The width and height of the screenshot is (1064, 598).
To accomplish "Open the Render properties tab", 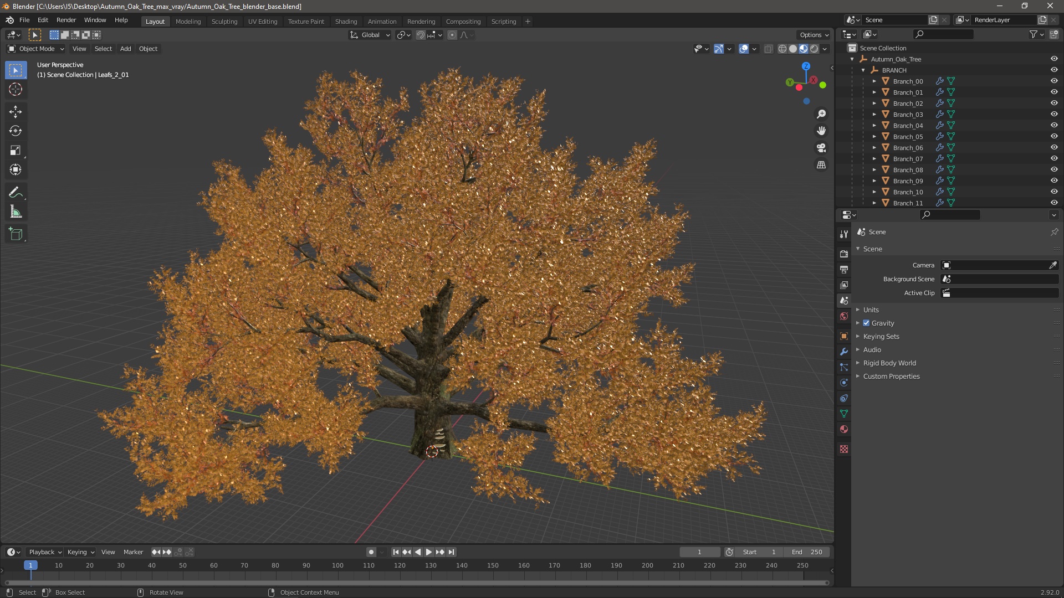I will click(x=844, y=254).
